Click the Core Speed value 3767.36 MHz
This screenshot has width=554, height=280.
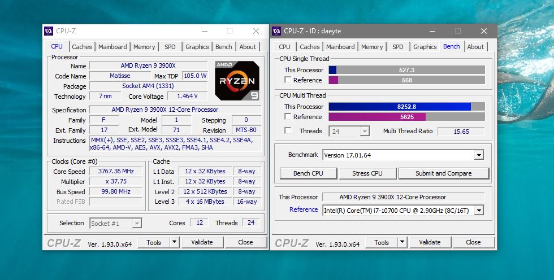coord(116,172)
